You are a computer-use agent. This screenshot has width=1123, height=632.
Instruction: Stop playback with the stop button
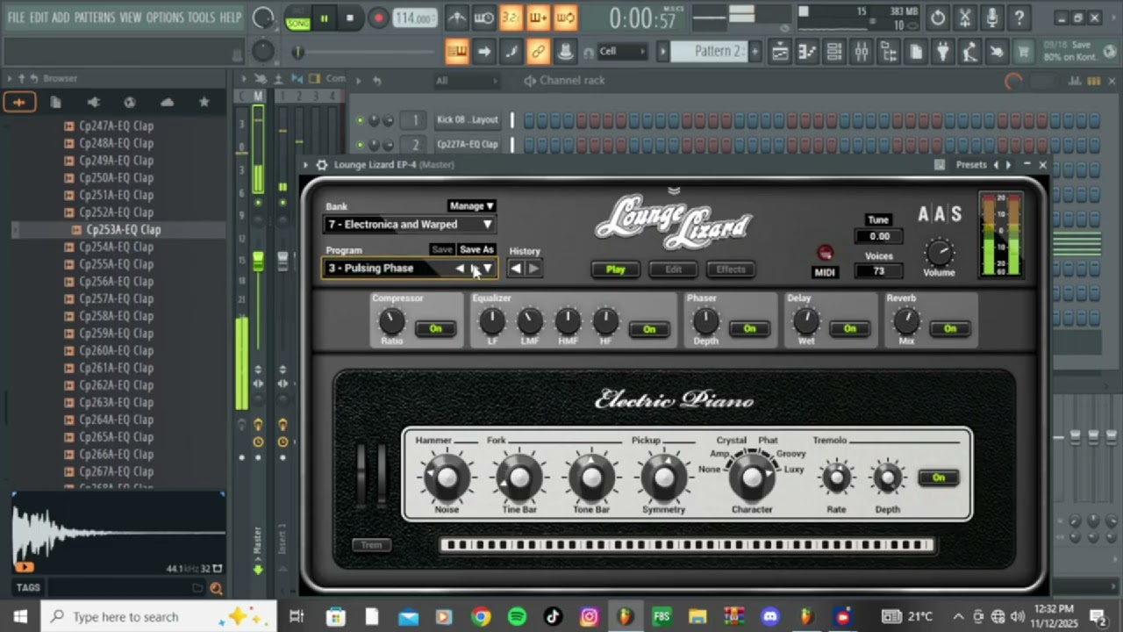(350, 18)
